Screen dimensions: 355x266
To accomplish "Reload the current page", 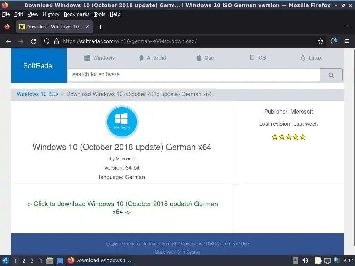I will [33, 42].
